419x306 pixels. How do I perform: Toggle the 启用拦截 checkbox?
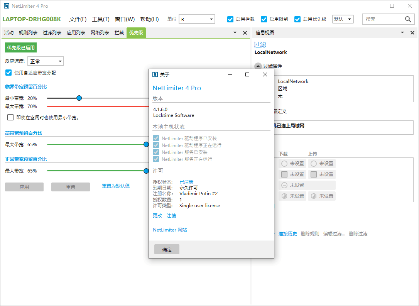click(231, 19)
